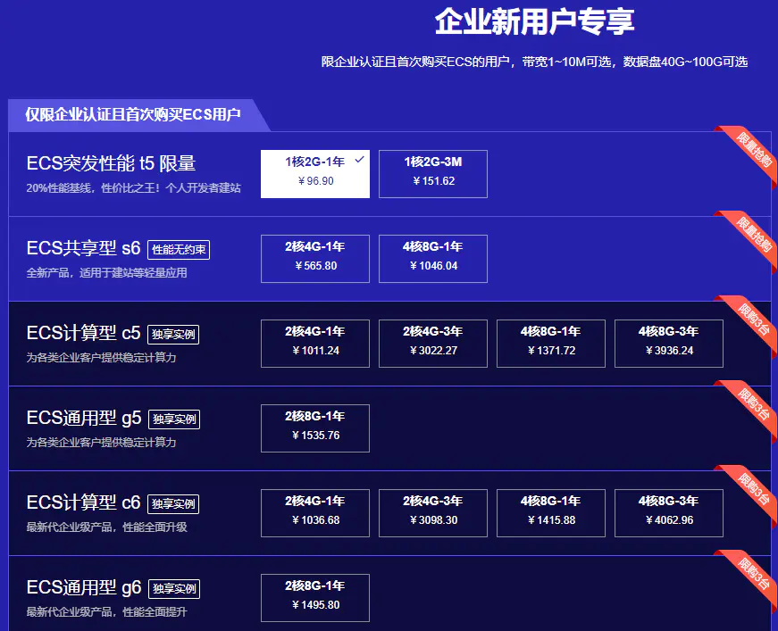Choose c6 2核4G-1年 ¥1036.68 plan
Viewport: 778px width, 631px height.
pyautogui.click(x=315, y=513)
